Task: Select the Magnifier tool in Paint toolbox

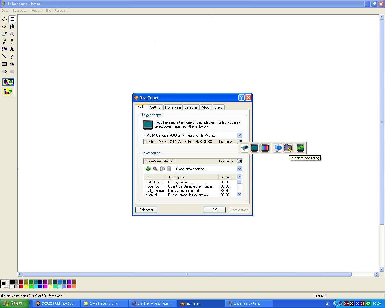Action: [12, 34]
